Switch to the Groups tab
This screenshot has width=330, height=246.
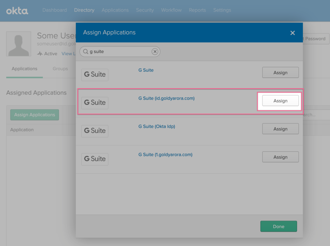(60, 69)
